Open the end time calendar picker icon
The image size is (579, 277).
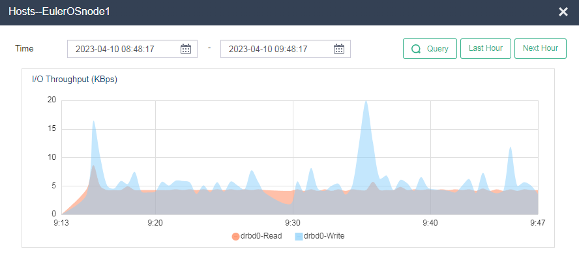[339, 49]
